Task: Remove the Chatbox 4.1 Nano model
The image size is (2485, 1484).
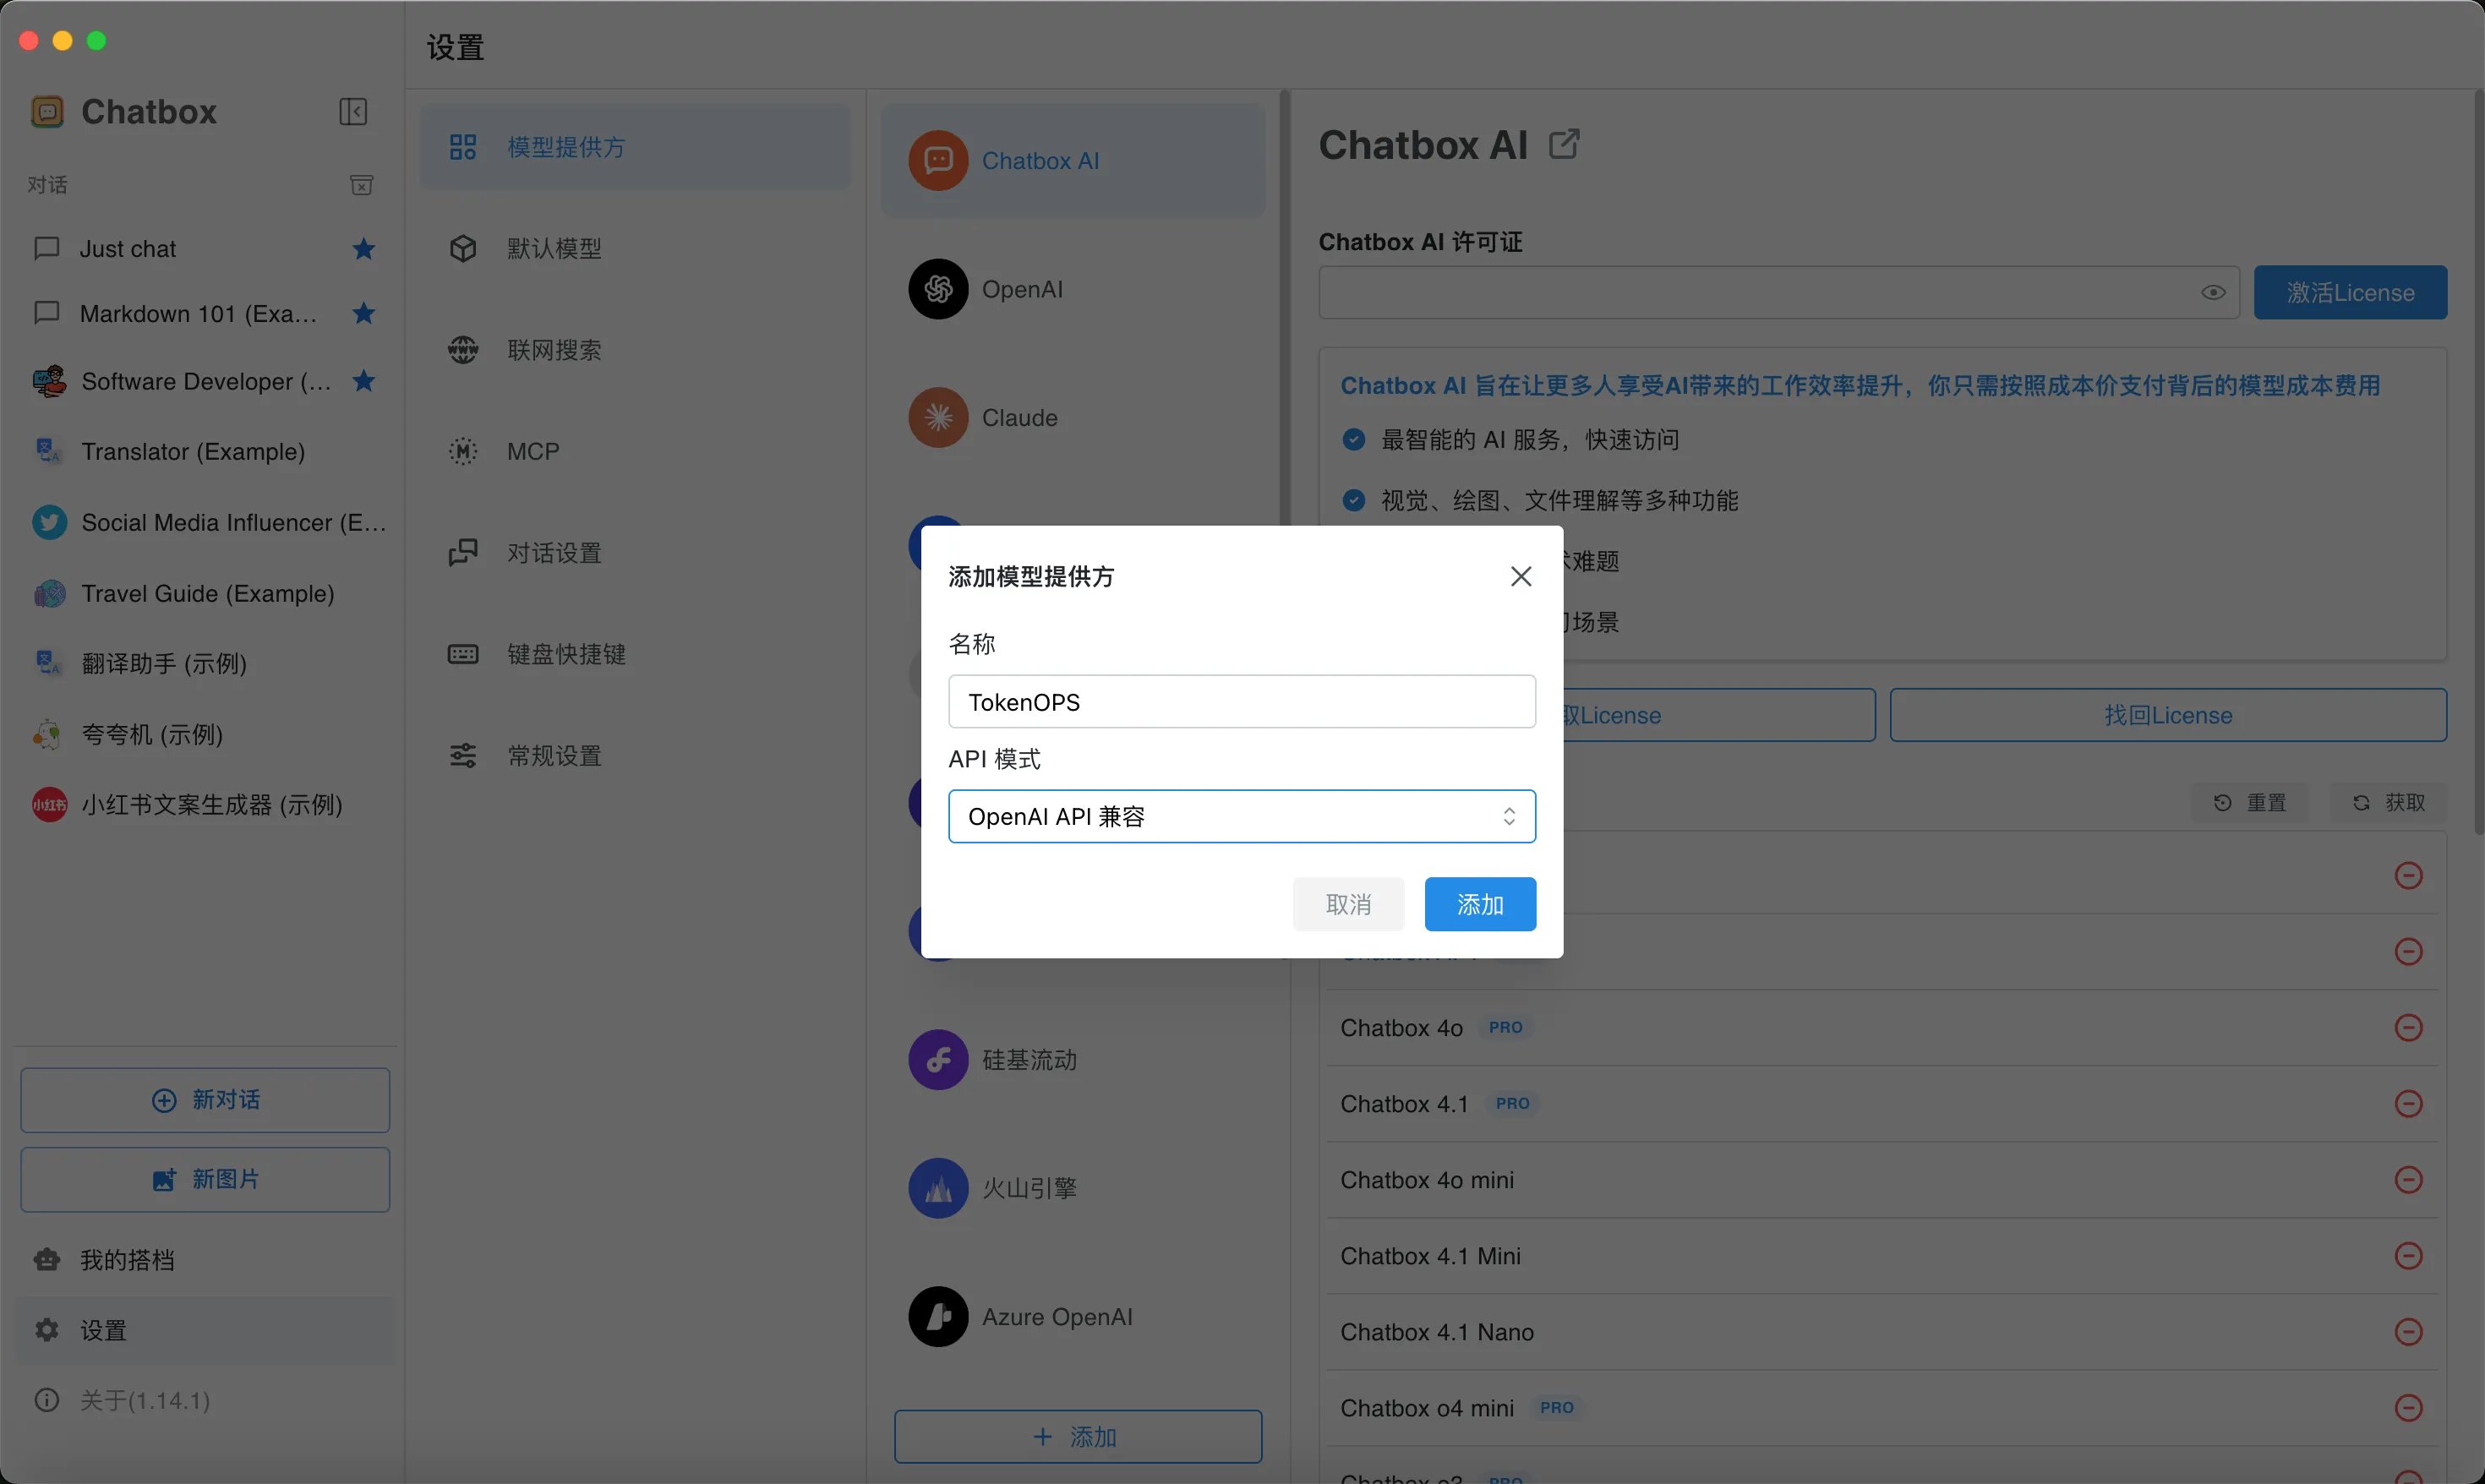Action: [2408, 1331]
